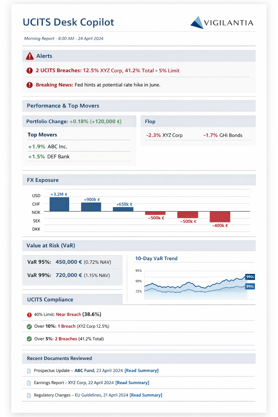This screenshot has width=278, height=417.
Task: Select the Performance & Top Movers header
Action: click(x=63, y=106)
